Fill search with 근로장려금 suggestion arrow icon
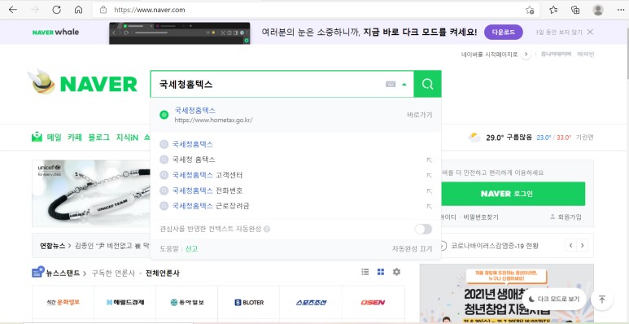 click(429, 206)
